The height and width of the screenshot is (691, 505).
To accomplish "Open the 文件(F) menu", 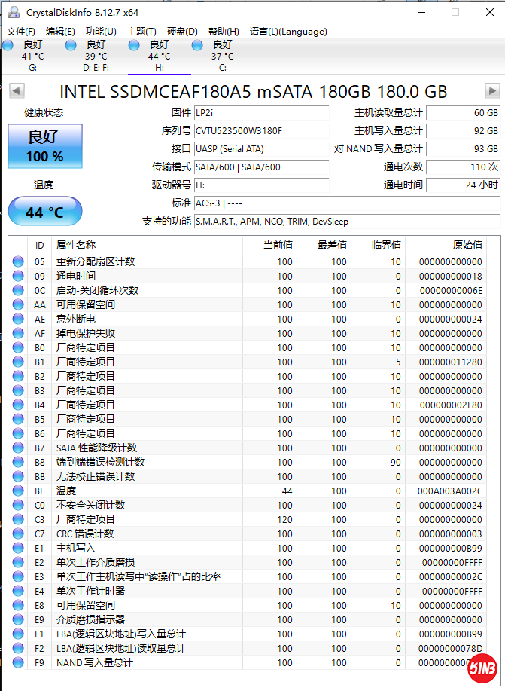I will tap(21, 31).
